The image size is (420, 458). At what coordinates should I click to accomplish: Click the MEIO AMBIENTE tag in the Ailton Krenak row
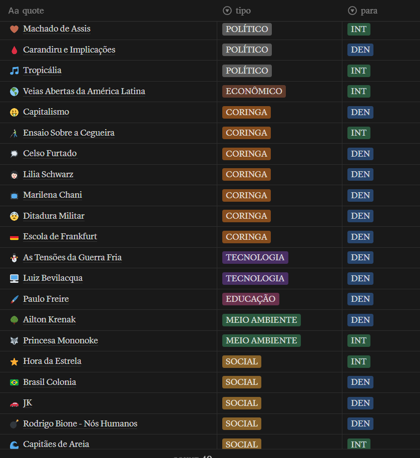(261, 320)
